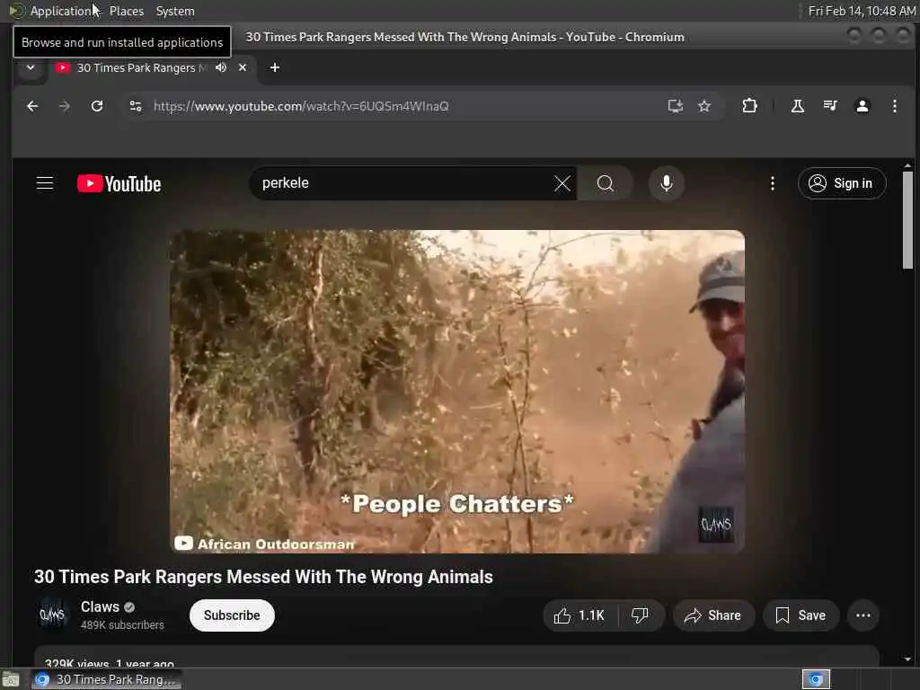
Task: Like the video with 1.1K likes
Action: (579, 615)
